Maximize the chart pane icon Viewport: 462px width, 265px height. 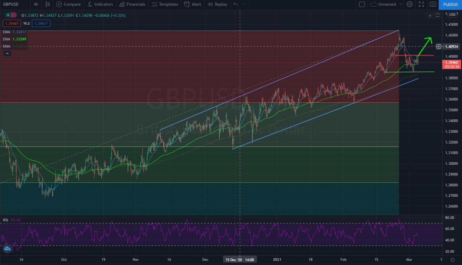438,15
